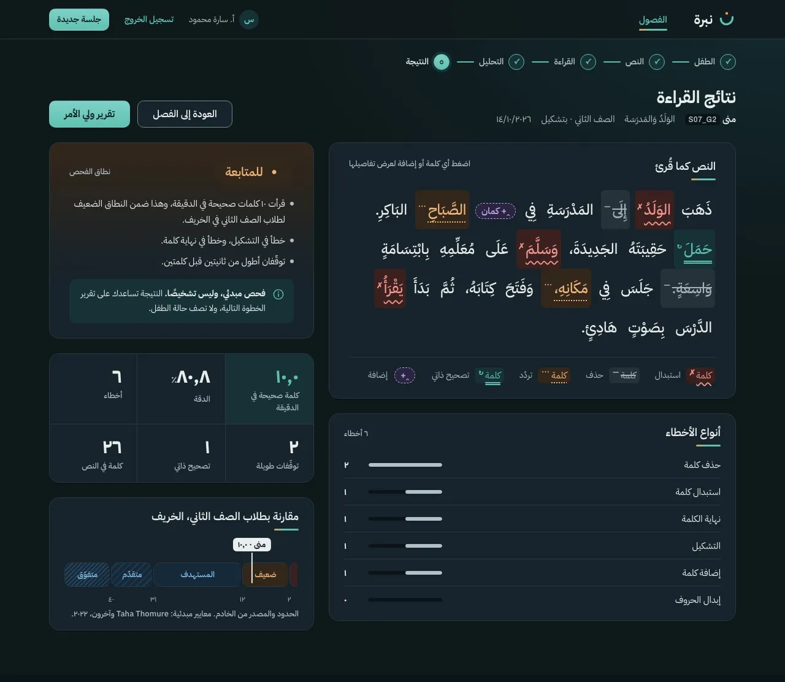This screenshot has width=785, height=682.
Task: Click the ٨٠٫٨ accuracy stat tile
Action: pyautogui.click(x=182, y=389)
